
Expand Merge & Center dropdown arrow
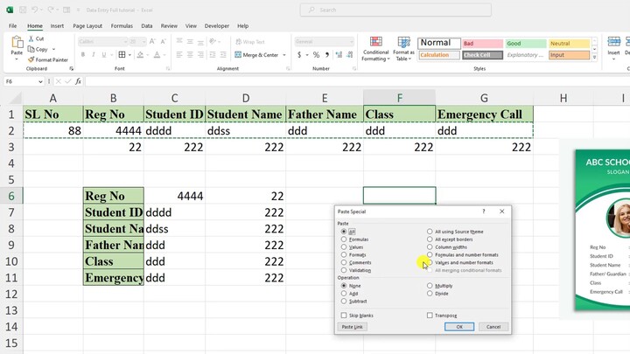pos(284,55)
